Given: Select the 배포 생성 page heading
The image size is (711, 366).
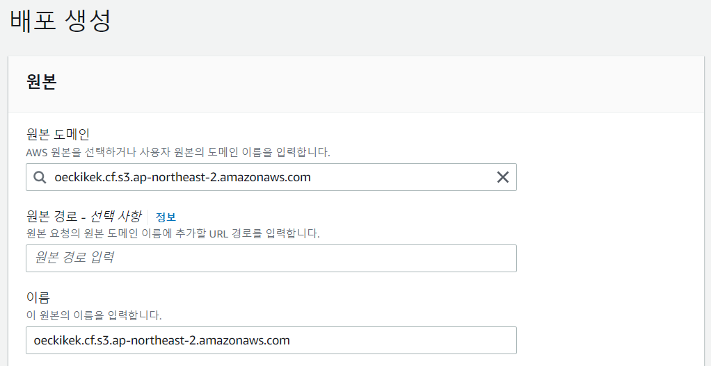Looking at the screenshot, I should pyautogui.click(x=61, y=20).
